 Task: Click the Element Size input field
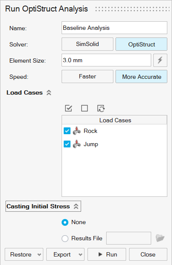pos(106,60)
